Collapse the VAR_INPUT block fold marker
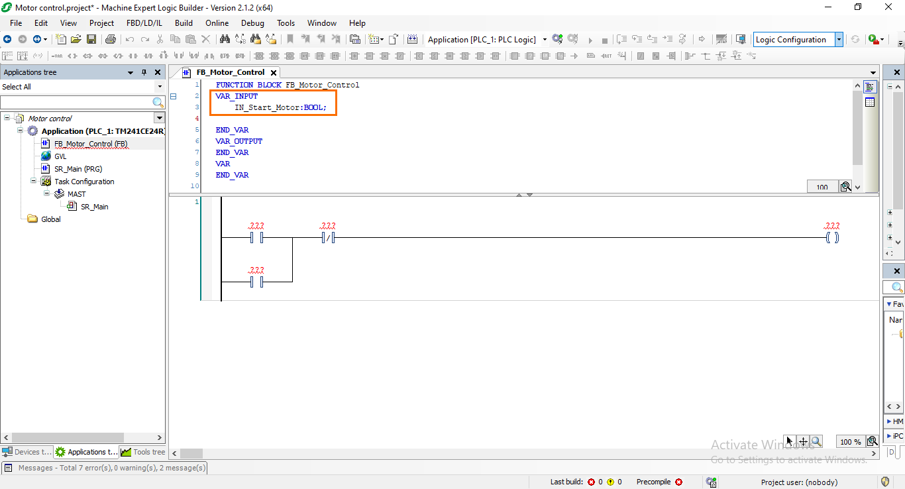The width and height of the screenshot is (905, 489). pyautogui.click(x=174, y=97)
